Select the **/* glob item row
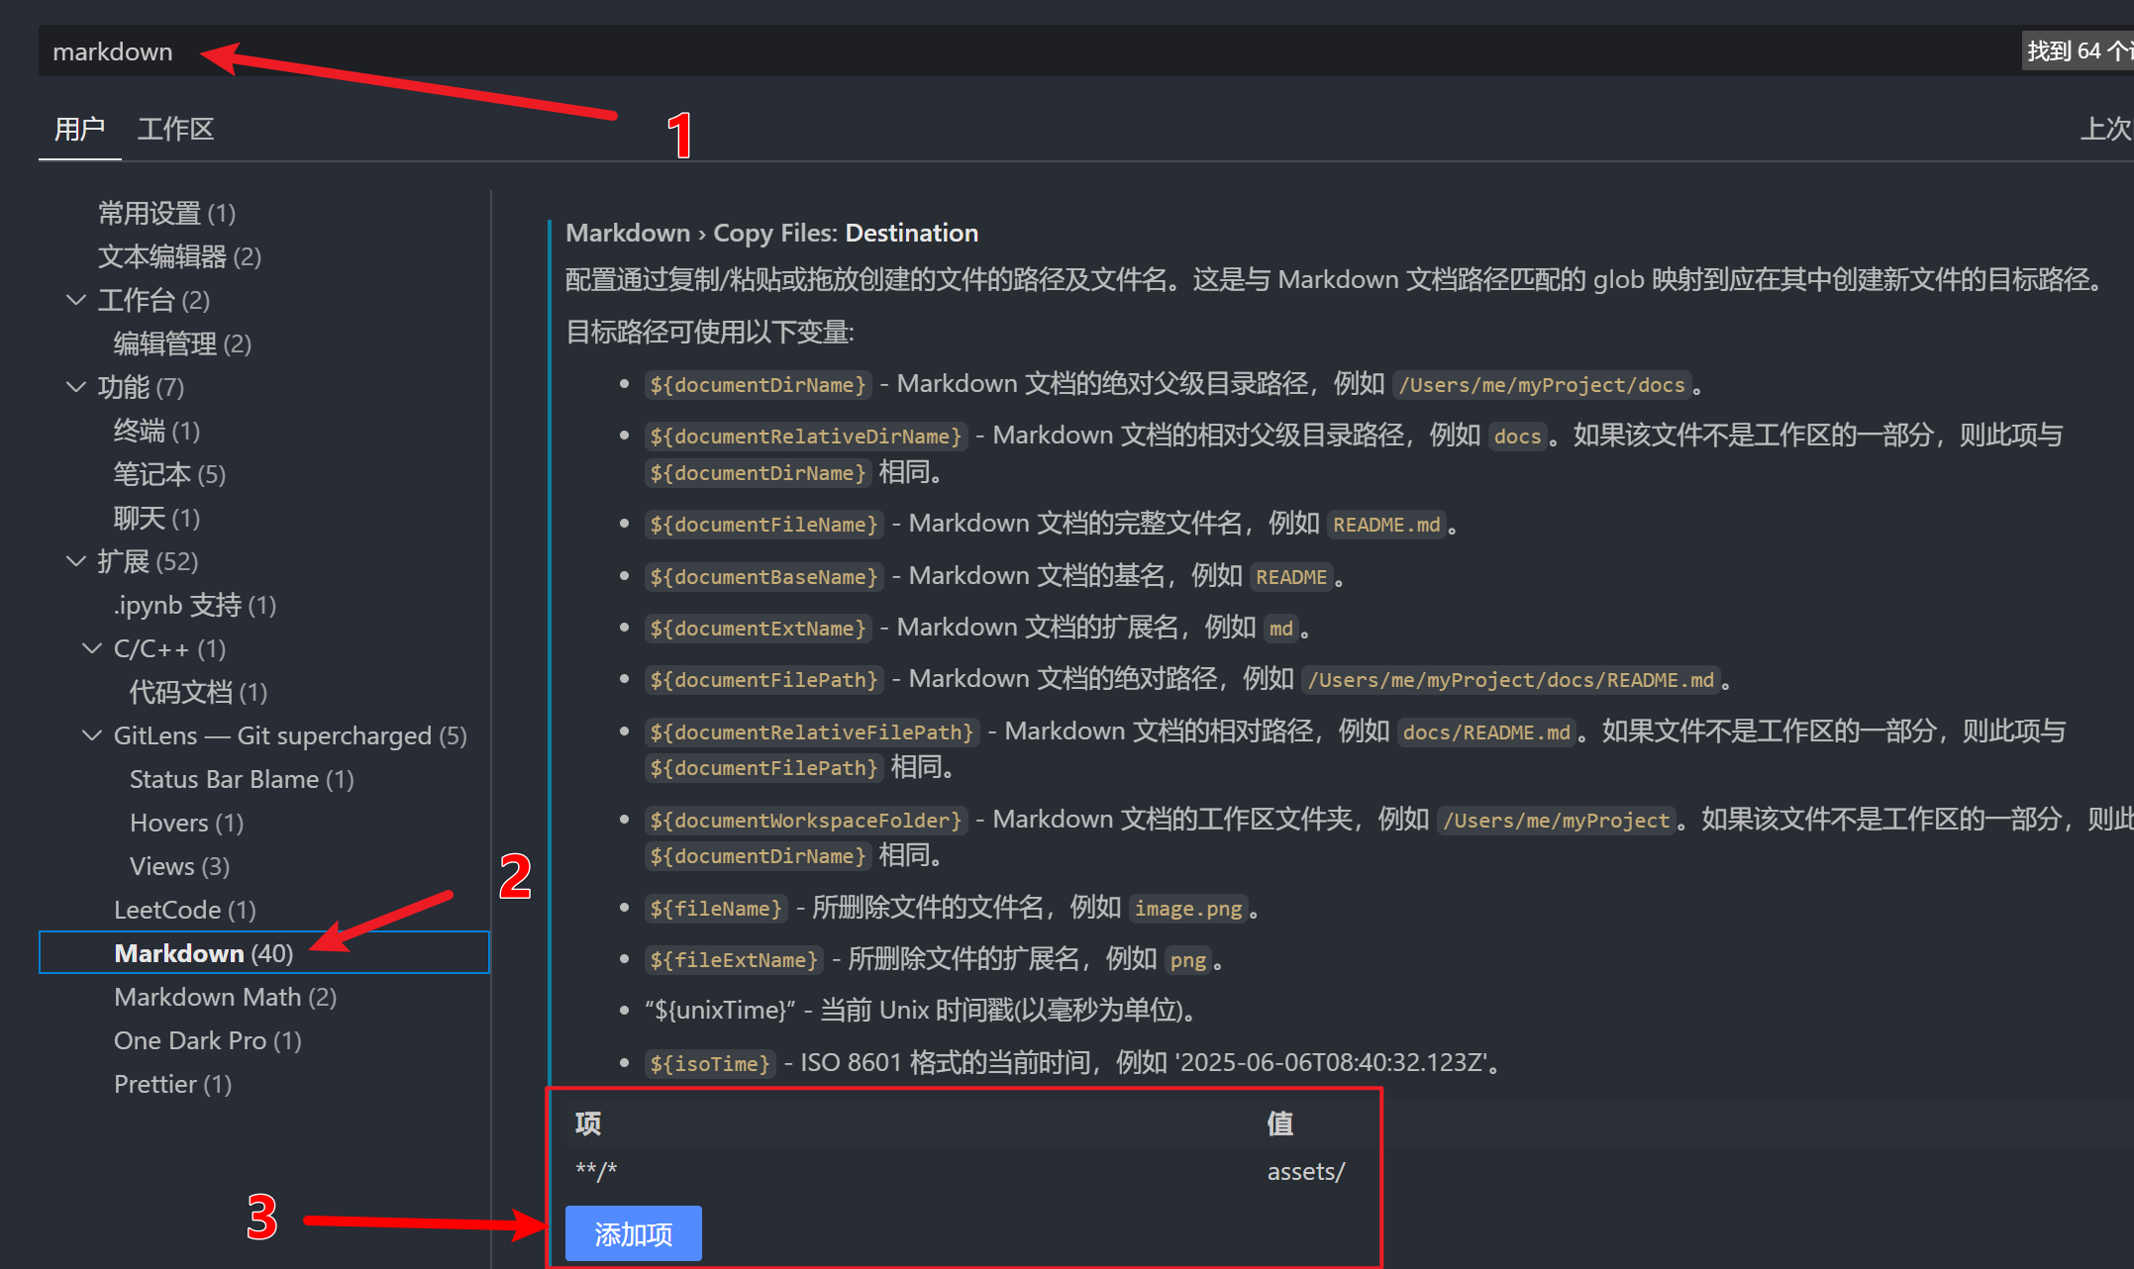Viewport: 2134px width, 1269px height. coord(596,1171)
